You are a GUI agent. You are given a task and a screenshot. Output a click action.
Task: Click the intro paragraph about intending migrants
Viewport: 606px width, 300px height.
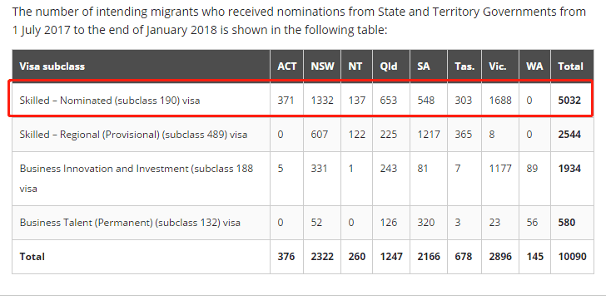[x=299, y=21]
